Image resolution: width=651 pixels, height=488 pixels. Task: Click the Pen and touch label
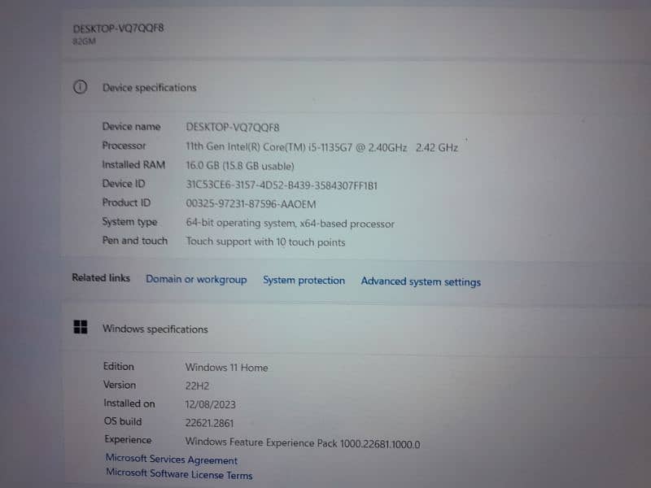click(135, 240)
